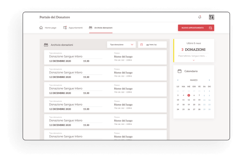Go to next month in calendar
242x163 pixels.
tap(209, 80)
